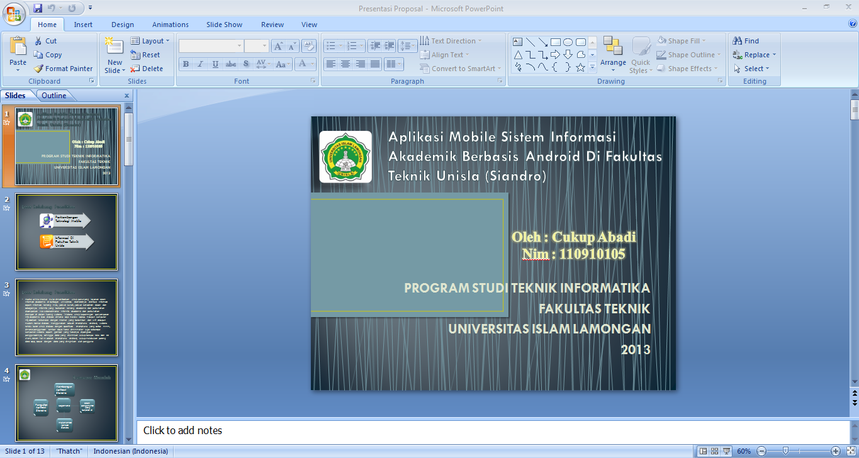This screenshot has height=458, width=859.
Task: Click the "Thatch" theme name in status bar
Action: (x=70, y=451)
